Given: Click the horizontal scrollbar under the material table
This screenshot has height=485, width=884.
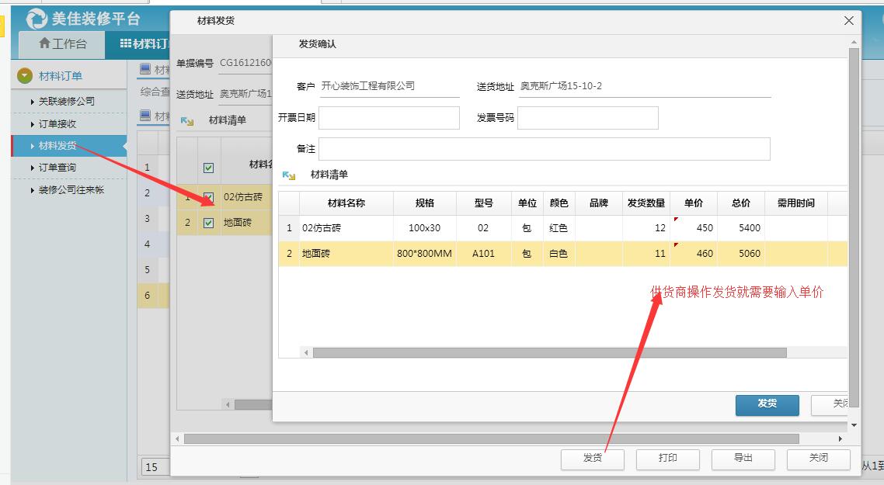Looking at the screenshot, I should [x=549, y=352].
